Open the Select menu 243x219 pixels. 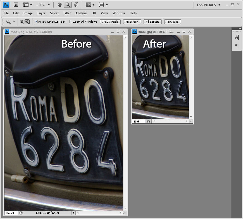click(x=54, y=13)
